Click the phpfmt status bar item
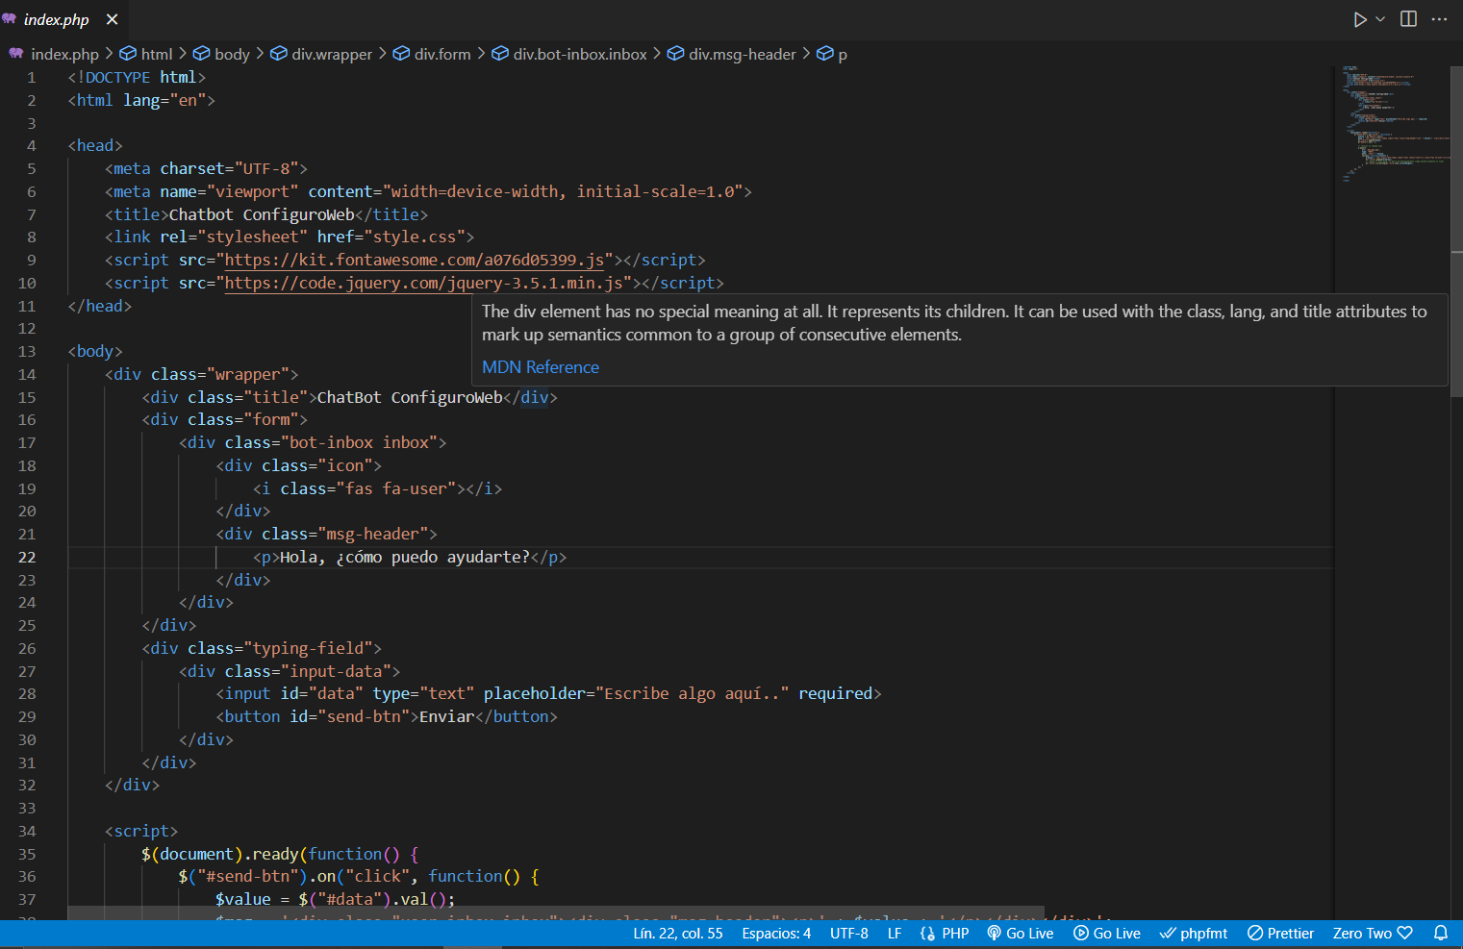The height and width of the screenshot is (949, 1463). click(1194, 933)
